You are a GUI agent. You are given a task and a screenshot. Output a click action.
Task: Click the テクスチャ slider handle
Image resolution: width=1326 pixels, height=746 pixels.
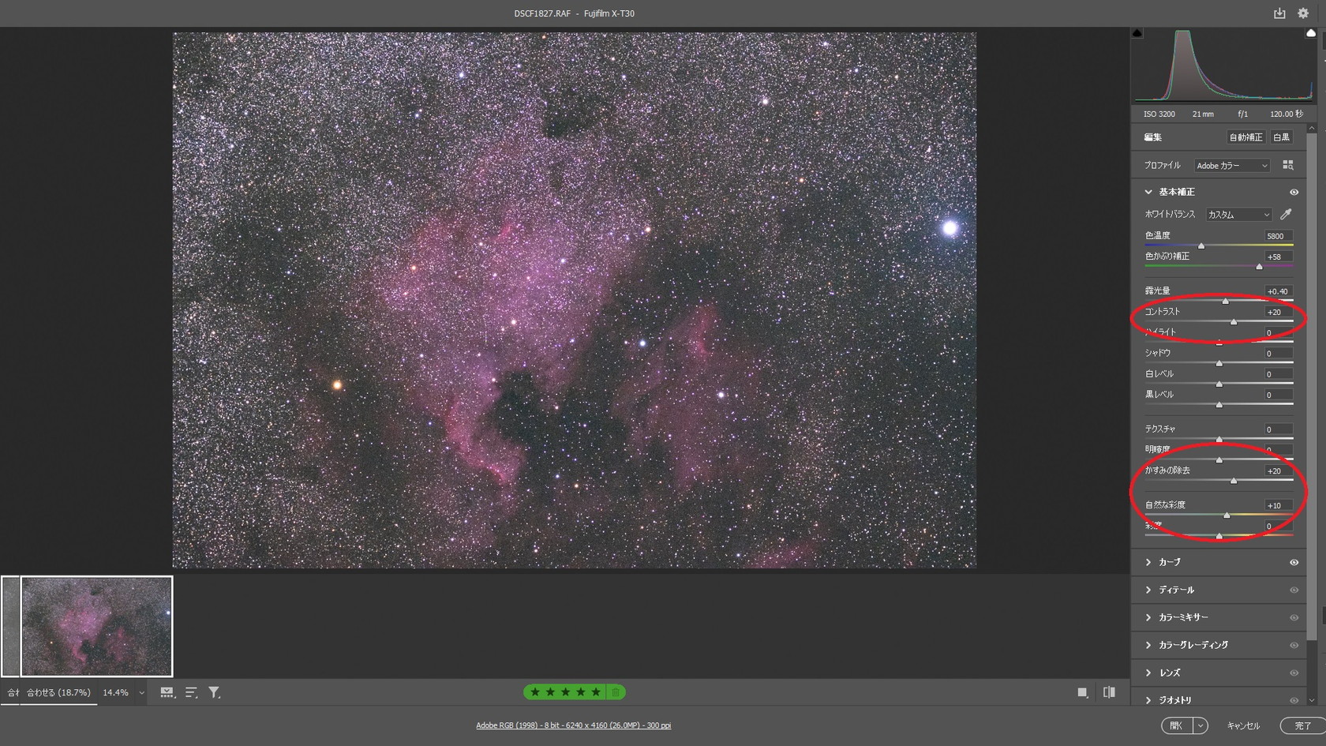tap(1219, 439)
